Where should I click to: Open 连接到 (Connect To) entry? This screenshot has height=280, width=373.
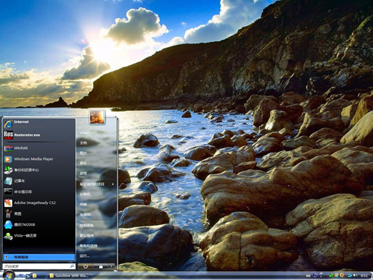tap(96, 215)
